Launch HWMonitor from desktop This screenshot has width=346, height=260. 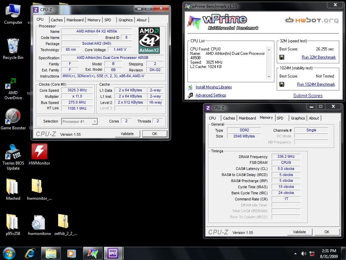[39, 154]
